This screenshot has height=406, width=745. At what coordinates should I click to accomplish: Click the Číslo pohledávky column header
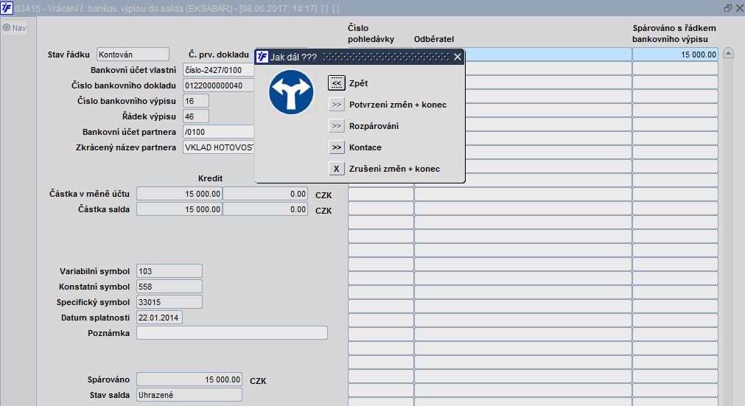[371, 34]
